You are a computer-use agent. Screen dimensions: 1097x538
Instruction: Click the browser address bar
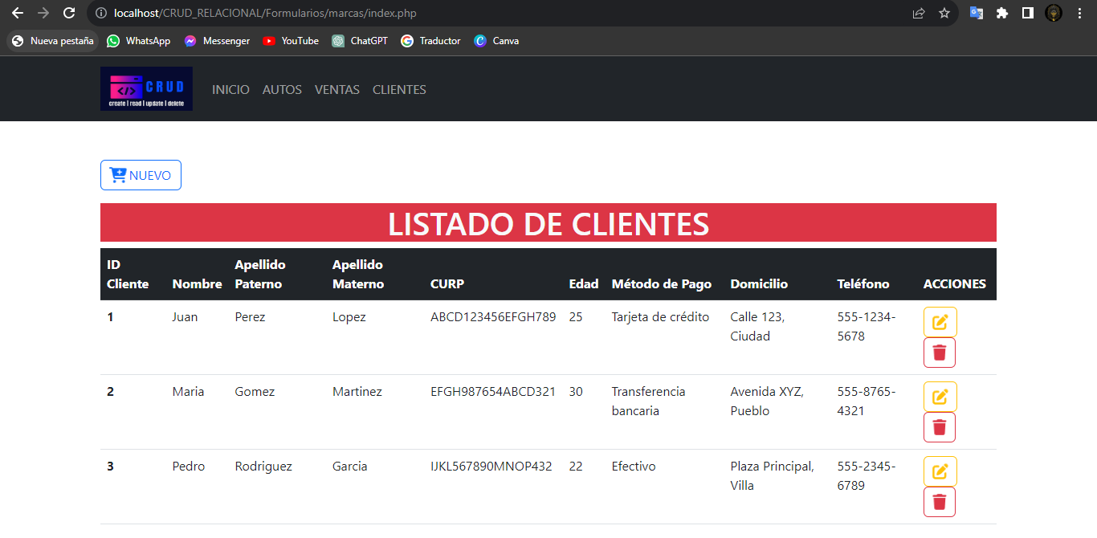[321, 13]
